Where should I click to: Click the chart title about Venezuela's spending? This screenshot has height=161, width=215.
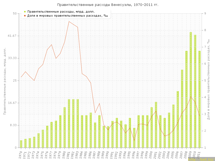coord(107,5)
